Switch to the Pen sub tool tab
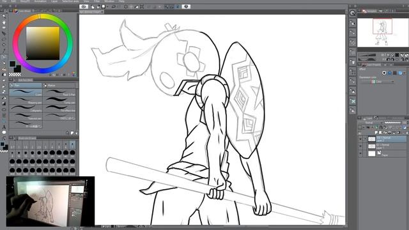This screenshot has height=230, width=409. tap(26, 85)
